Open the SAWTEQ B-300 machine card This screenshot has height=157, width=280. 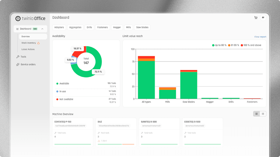159,132
